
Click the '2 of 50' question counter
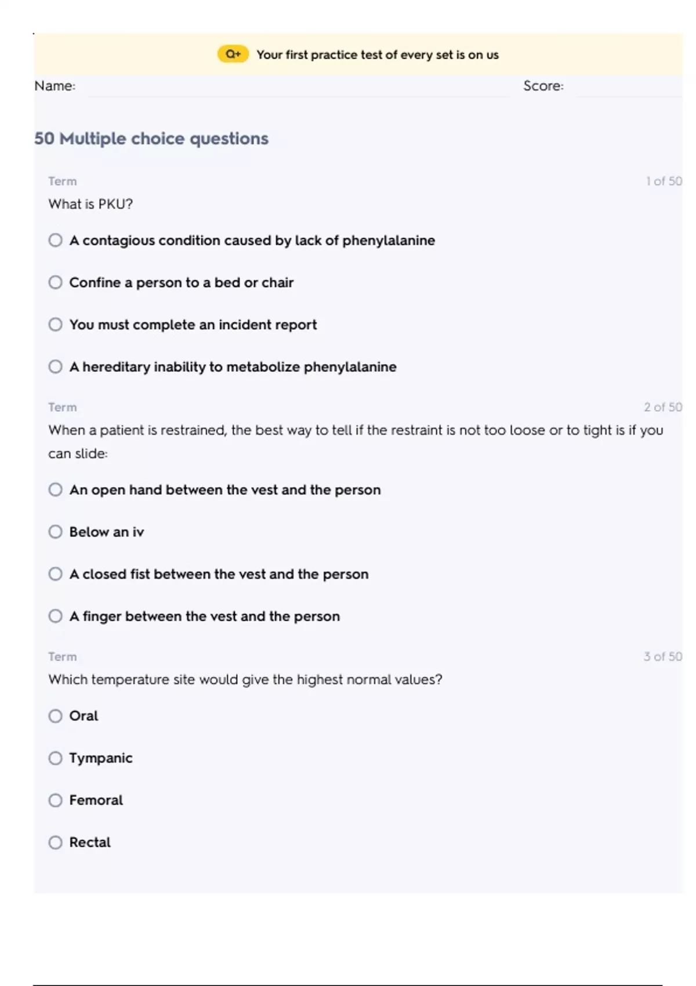click(662, 407)
